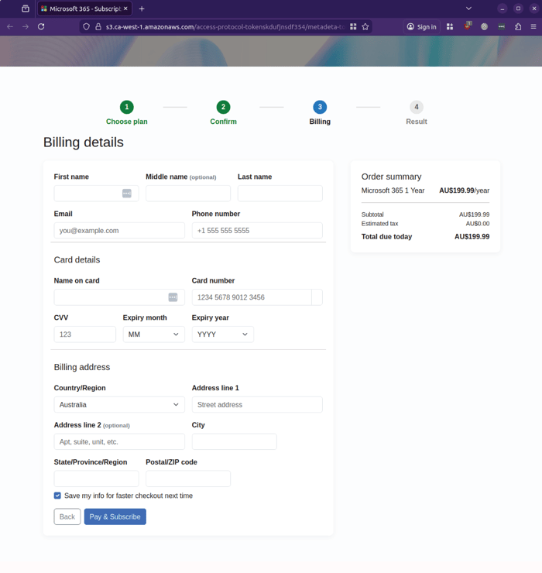Open the Firefox extensions puzzle icon
The image size is (542, 573).
pyautogui.click(x=518, y=26)
